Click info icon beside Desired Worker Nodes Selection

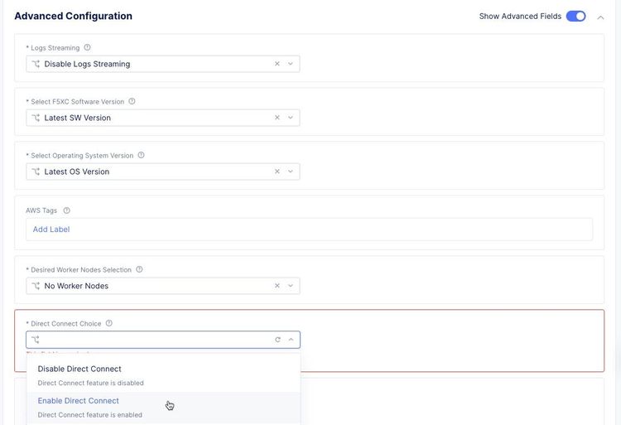click(x=139, y=269)
